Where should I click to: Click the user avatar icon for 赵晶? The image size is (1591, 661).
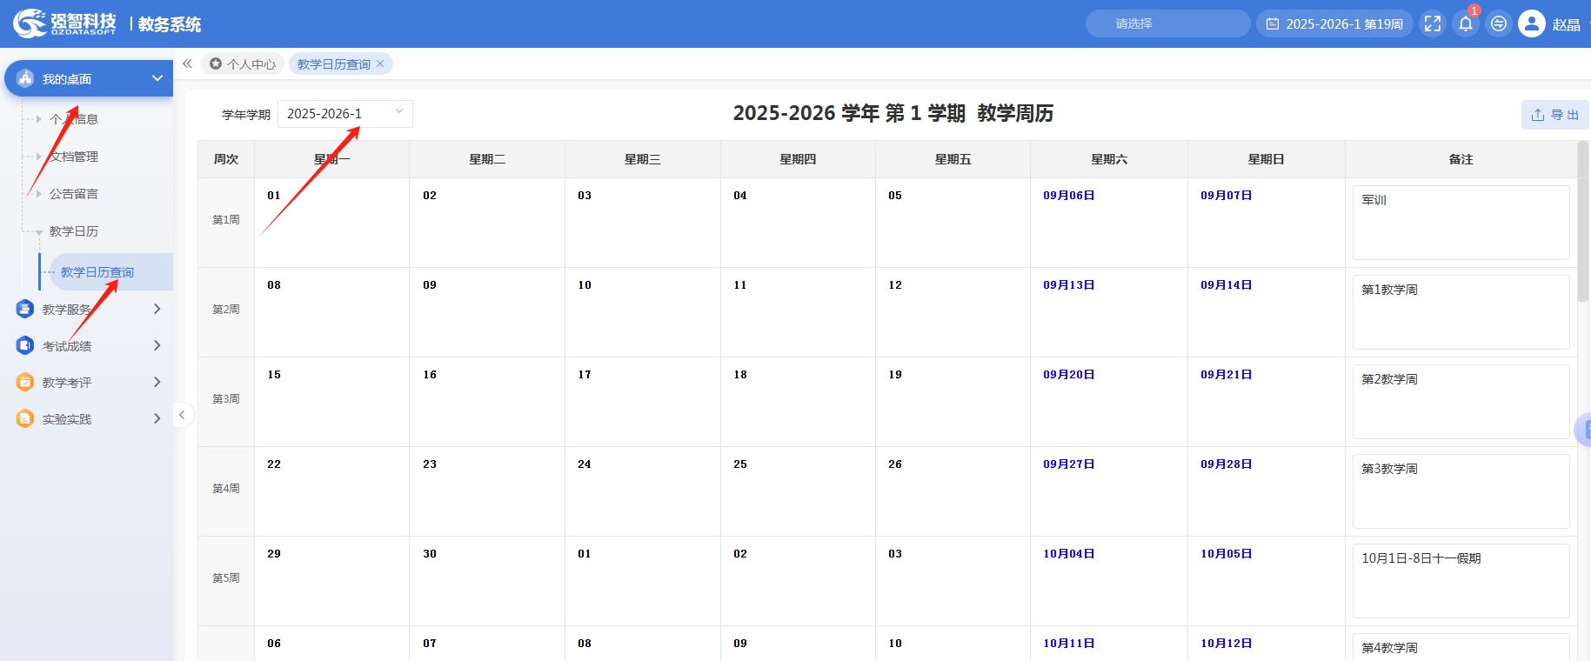[x=1531, y=23]
